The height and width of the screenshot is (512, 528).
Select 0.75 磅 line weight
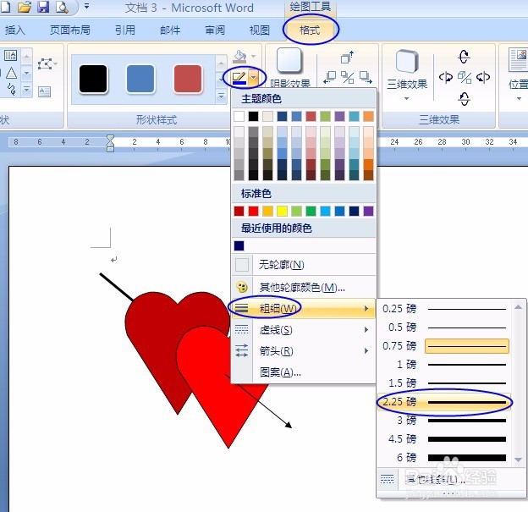(x=444, y=346)
